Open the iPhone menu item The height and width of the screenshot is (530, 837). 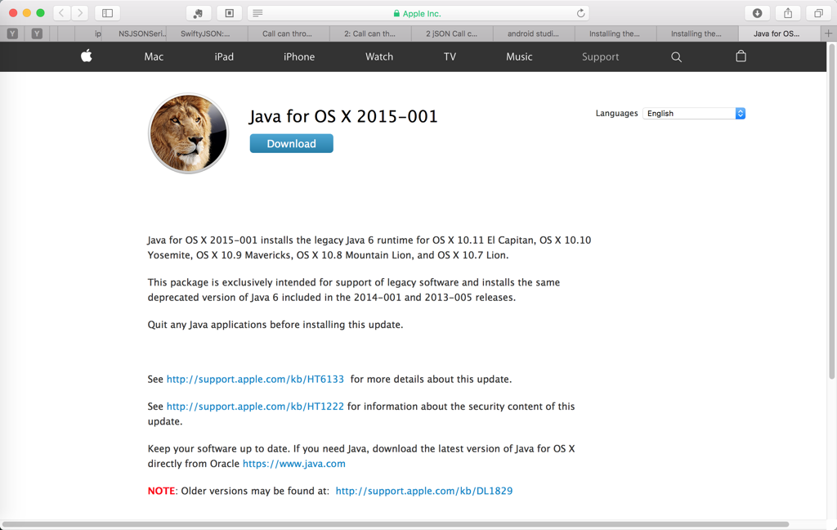click(299, 57)
